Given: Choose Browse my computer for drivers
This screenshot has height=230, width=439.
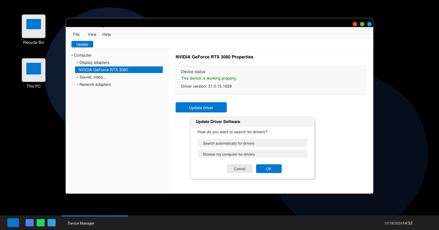Looking at the screenshot, I should tap(252, 154).
